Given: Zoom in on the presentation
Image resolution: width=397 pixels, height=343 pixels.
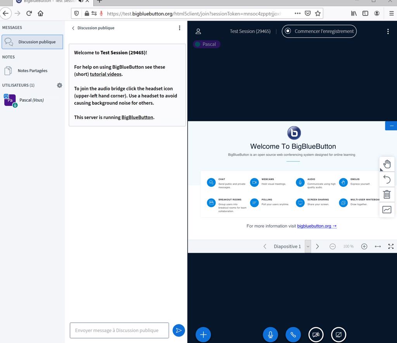Looking at the screenshot, I should coord(364,246).
